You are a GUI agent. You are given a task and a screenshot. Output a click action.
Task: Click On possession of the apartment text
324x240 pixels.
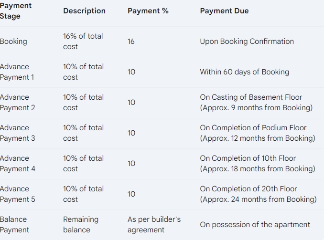[255, 225]
